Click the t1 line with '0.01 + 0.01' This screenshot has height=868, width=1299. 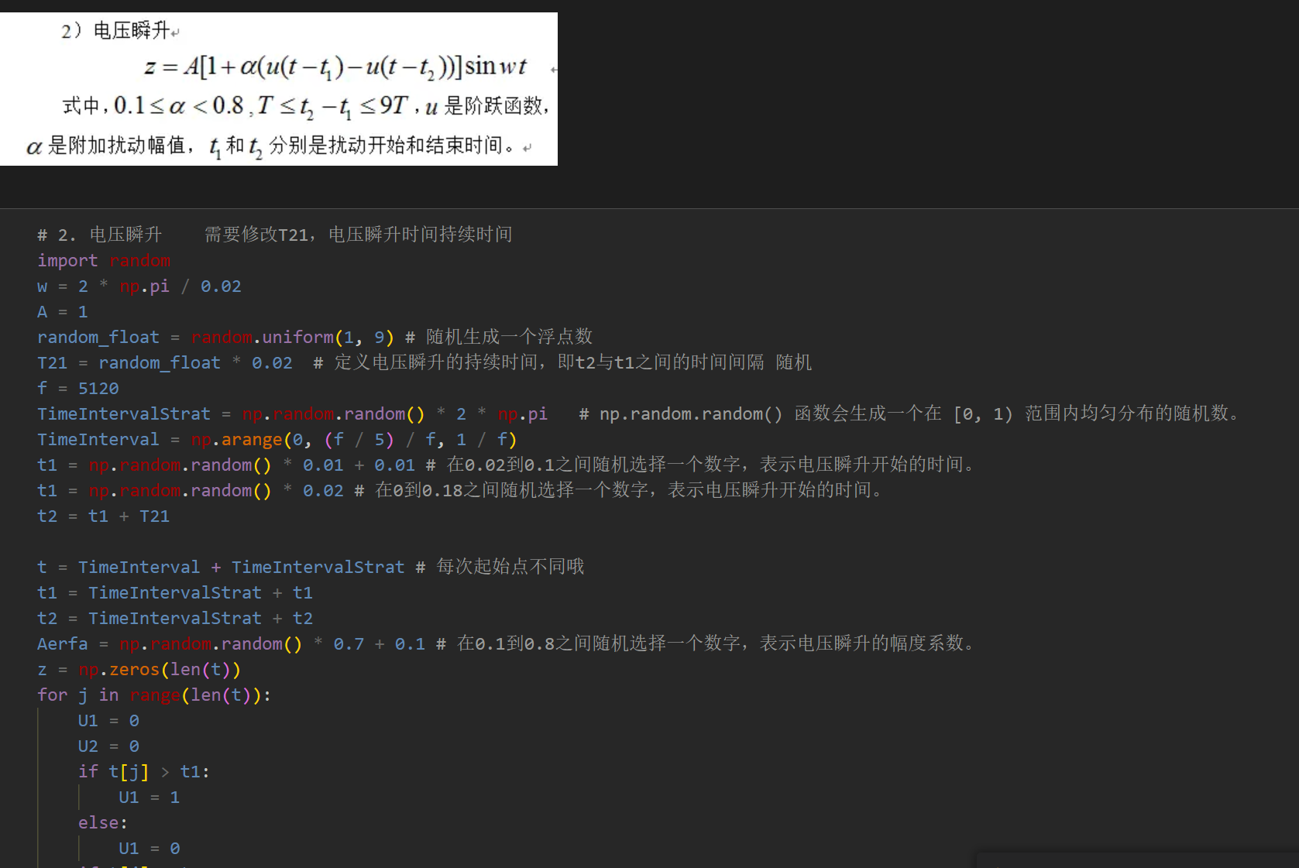coord(226,465)
